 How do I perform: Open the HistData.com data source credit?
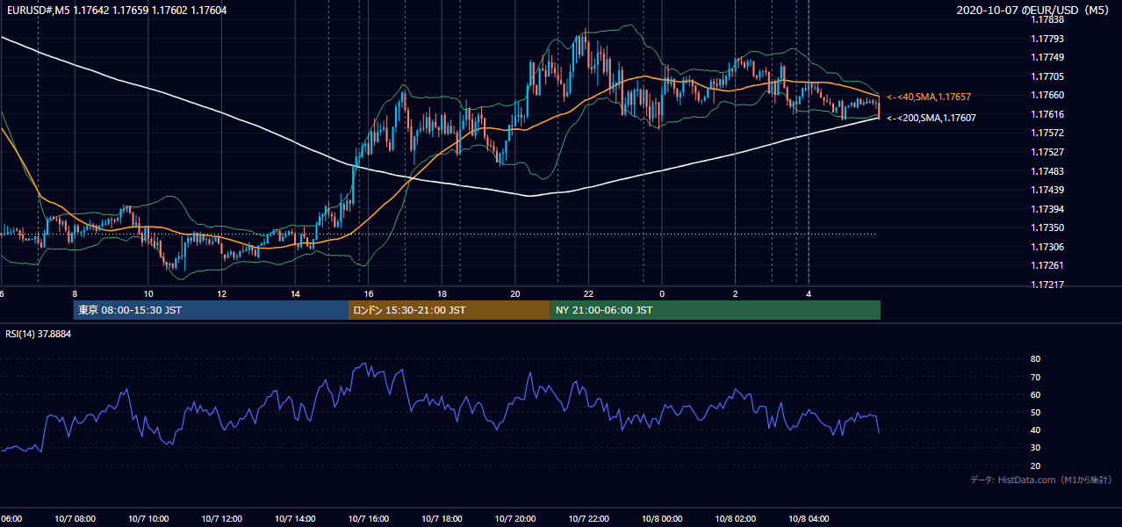point(1041,480)
